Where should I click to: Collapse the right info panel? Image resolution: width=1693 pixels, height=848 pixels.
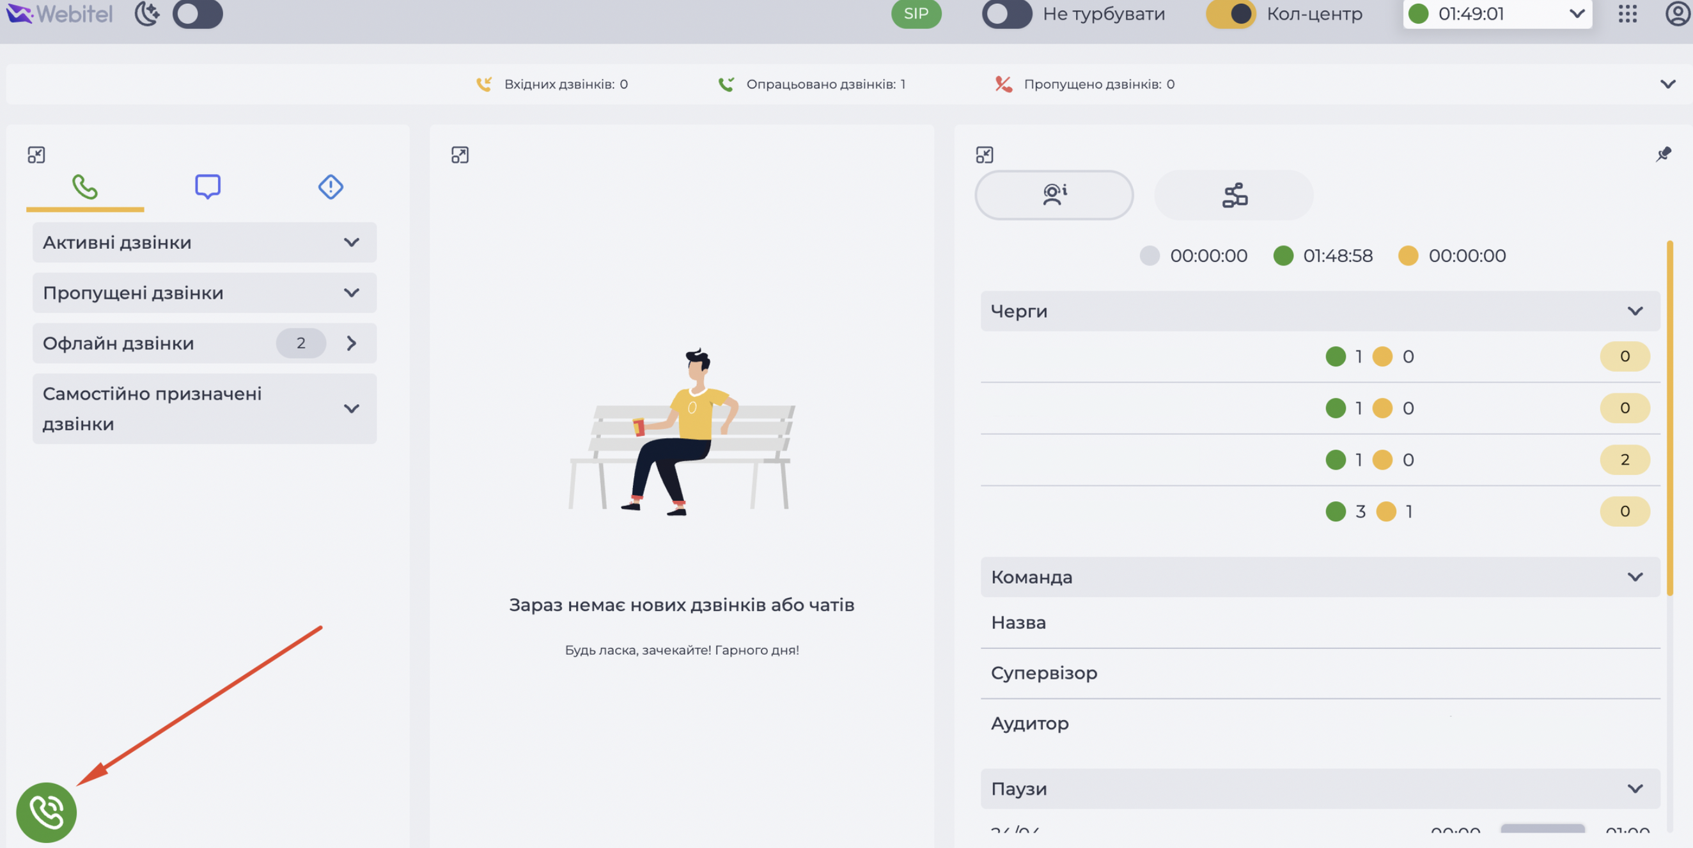(x=985, y=155)
